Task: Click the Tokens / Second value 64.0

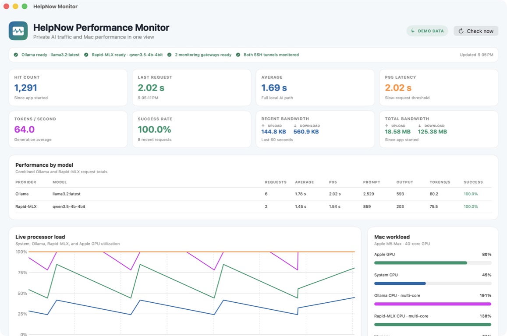Action: click(x=24, y=129)
